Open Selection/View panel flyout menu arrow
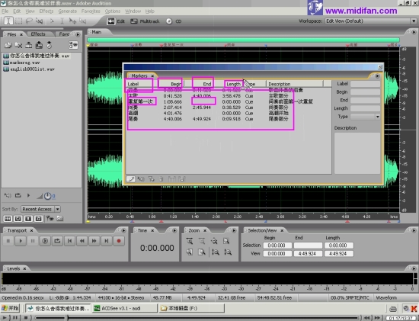Image resolution: width=419 pixels, height=321 pixels. coord(414,230)
